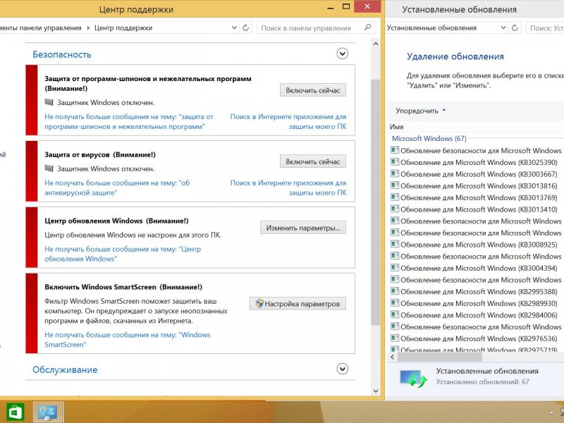Stop messages about Центр обновления Windows

[x=123, y=254]
